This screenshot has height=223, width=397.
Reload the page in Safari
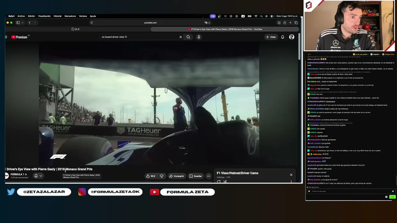209,23
